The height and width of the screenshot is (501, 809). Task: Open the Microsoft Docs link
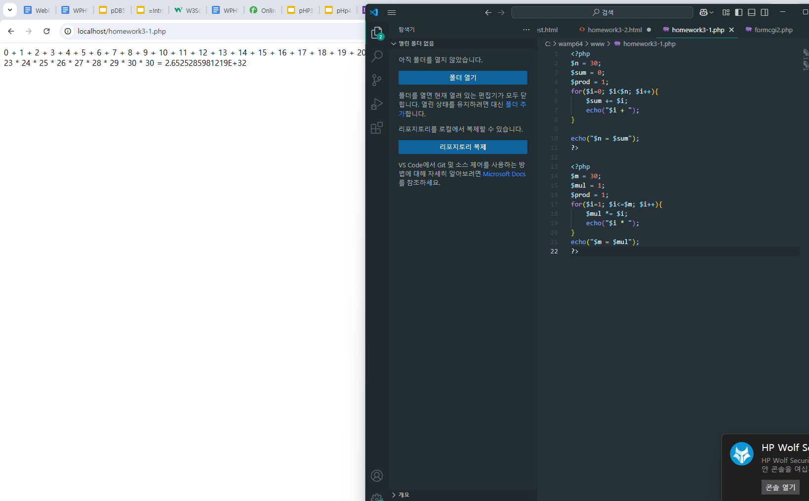pyautogui.click(x=504, y=174)
